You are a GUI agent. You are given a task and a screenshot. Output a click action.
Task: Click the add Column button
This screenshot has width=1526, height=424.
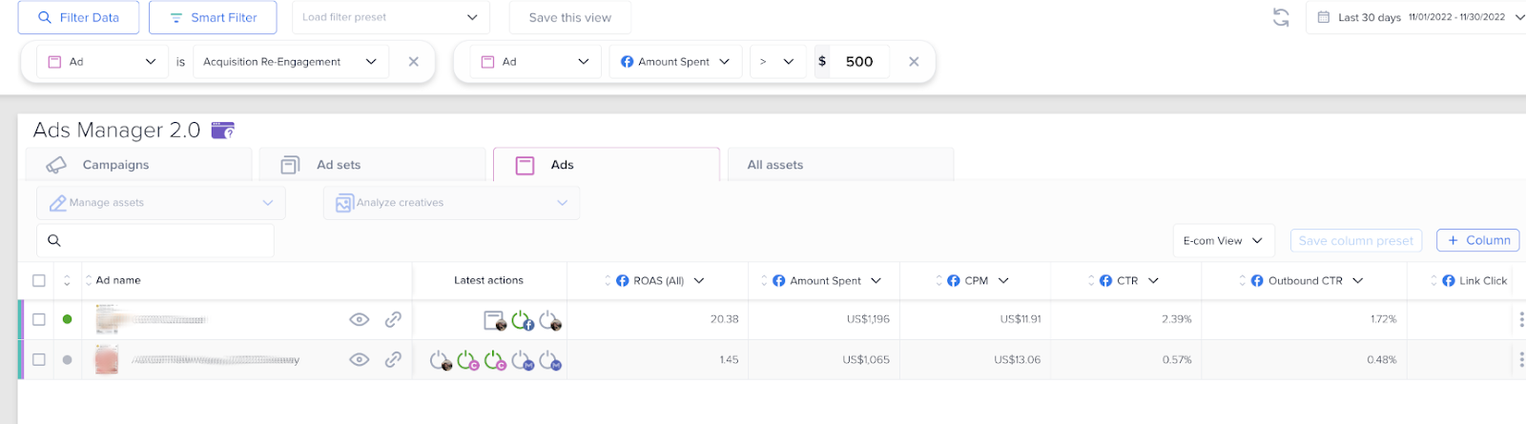point(1477,240)
